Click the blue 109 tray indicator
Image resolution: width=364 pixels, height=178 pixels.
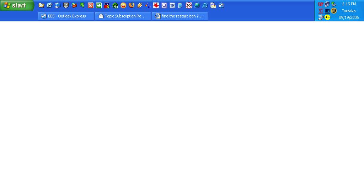pos(327,11)
